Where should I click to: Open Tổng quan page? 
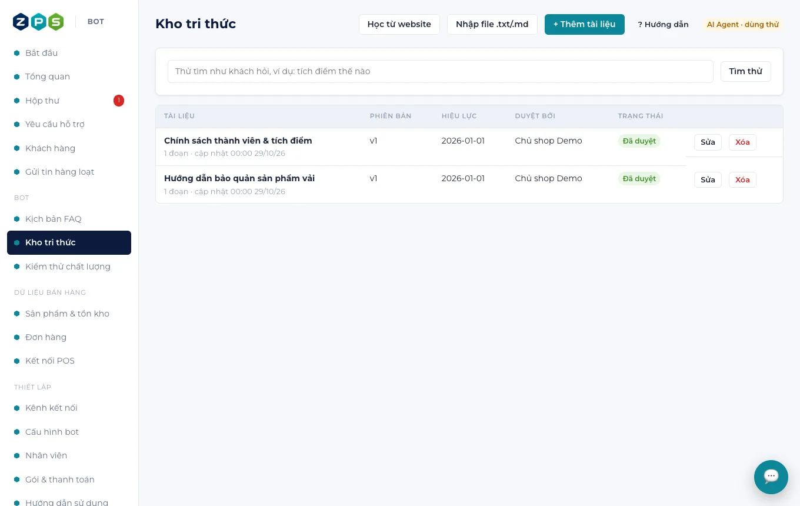69,76
